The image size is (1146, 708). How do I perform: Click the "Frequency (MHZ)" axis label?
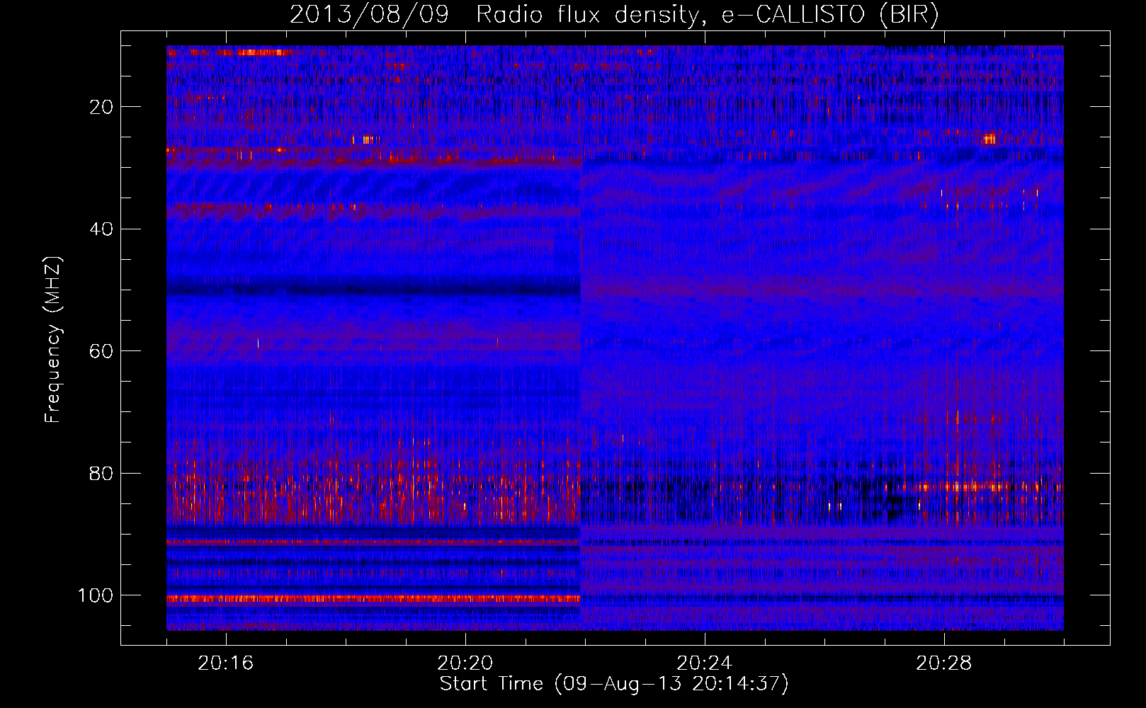pos(53,339)
